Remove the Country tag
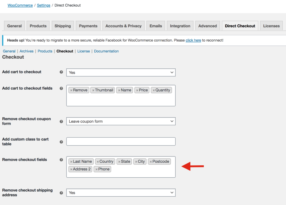 click(x=98, y=162)
